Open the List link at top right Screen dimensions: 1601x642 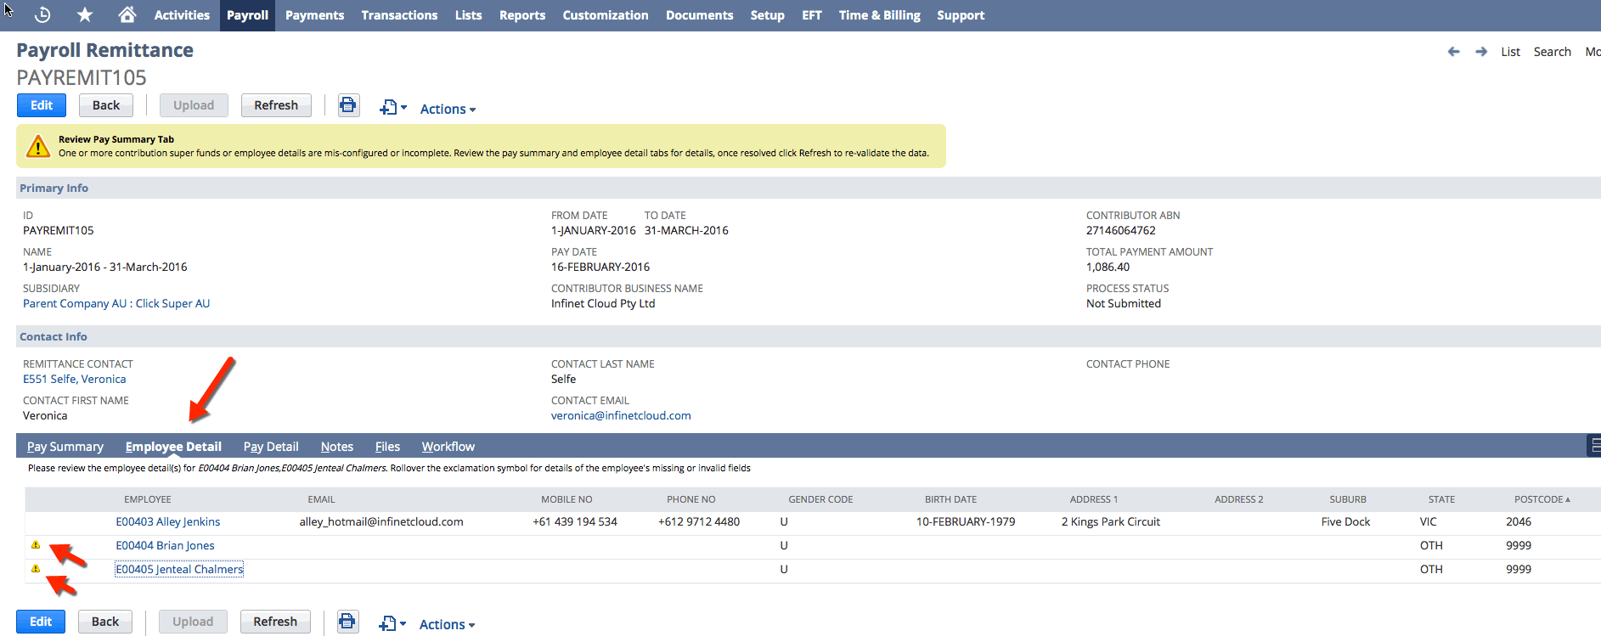(x=1510, y=52)
